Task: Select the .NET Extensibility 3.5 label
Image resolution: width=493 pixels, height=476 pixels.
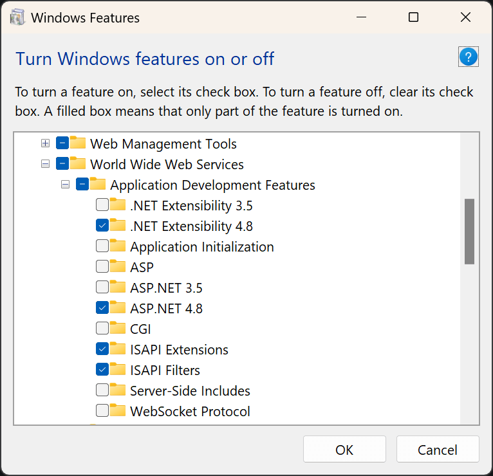Action: tap(191, 206)
